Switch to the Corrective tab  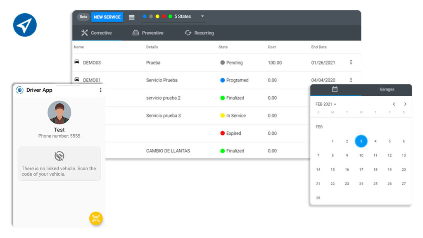tap(97, 33)
